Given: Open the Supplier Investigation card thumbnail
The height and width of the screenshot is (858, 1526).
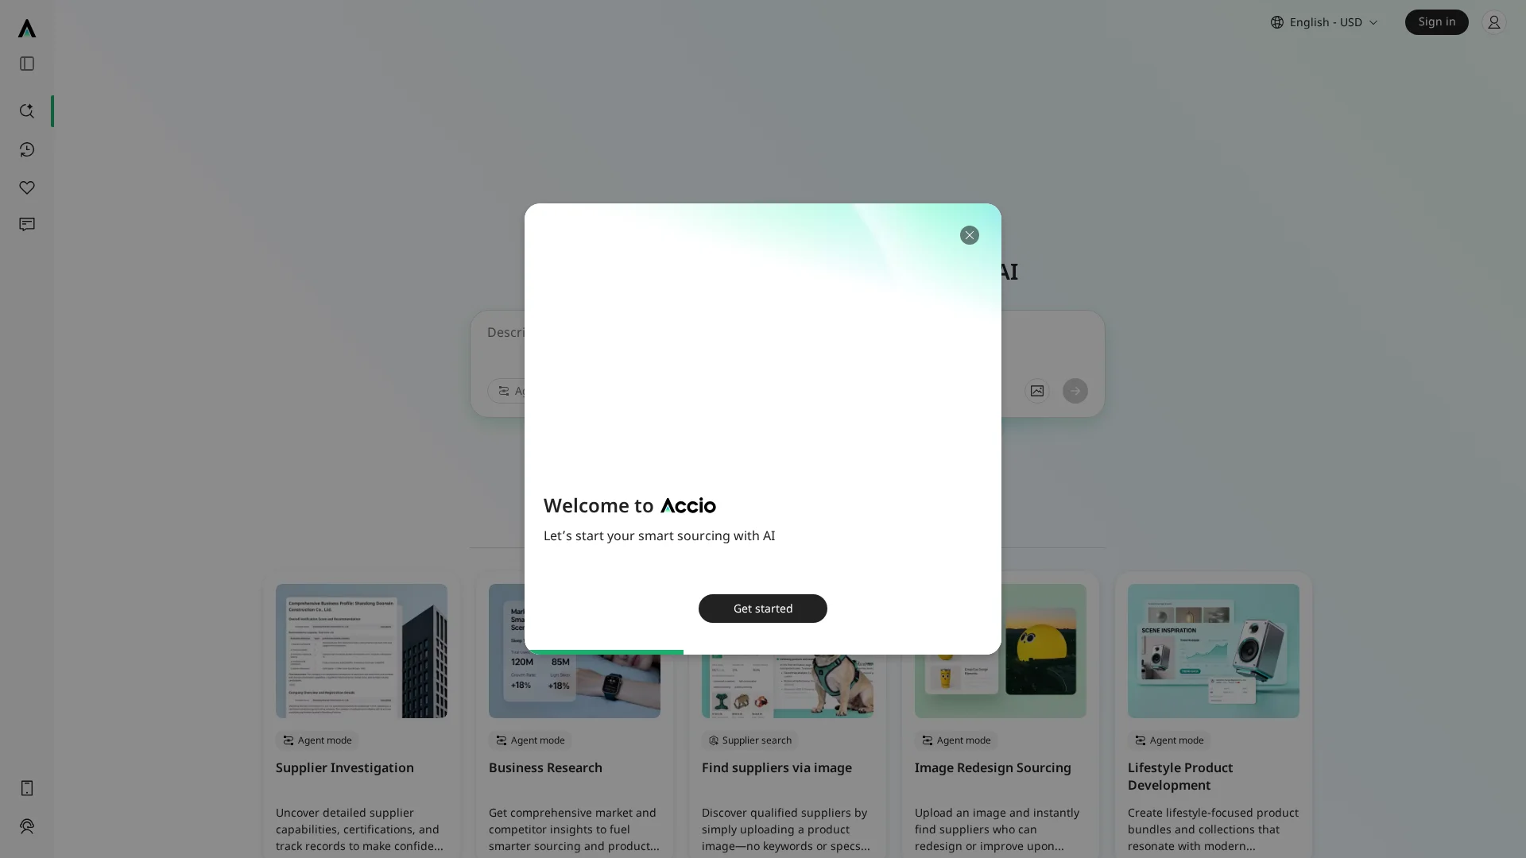Looking at the screenshot, I should (362, 651).
